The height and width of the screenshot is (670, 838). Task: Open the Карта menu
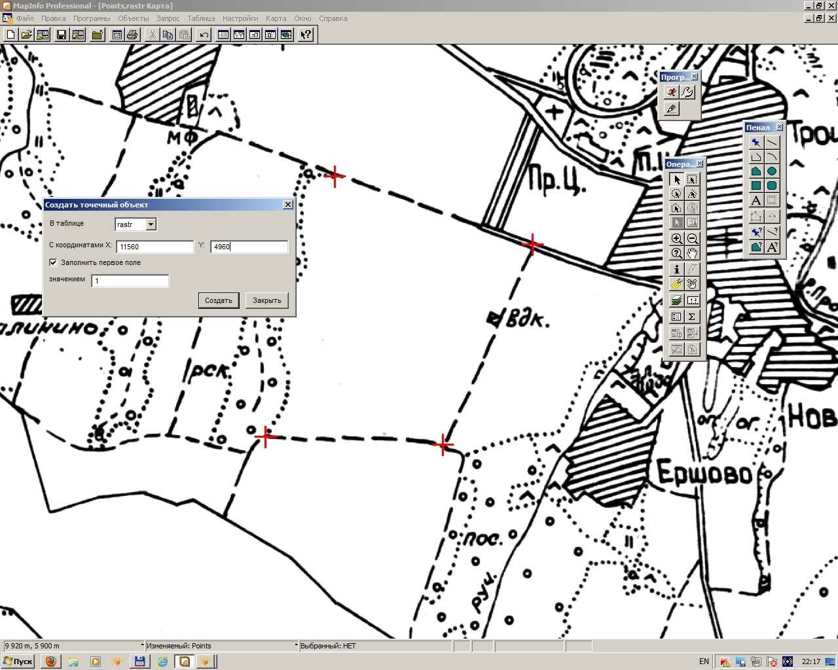(276, 18)
